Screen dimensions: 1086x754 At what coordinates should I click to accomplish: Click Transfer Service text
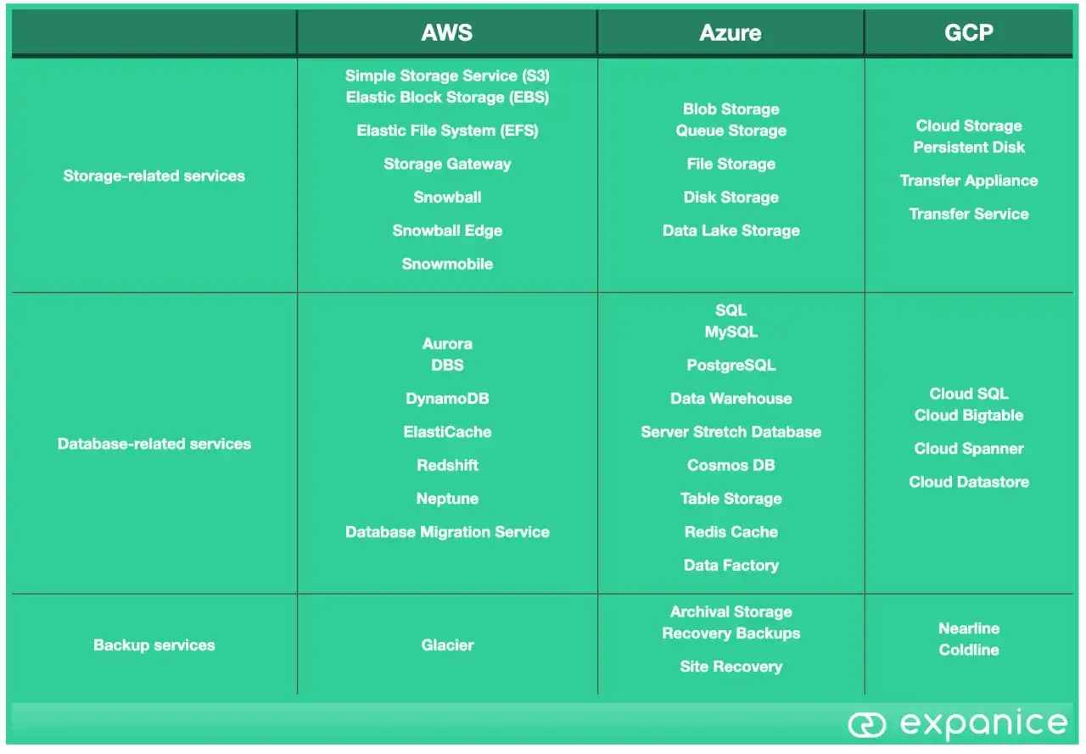[x=969, y=214]
